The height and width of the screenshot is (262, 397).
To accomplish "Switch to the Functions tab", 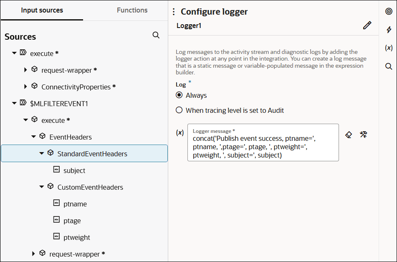I will (x=132, y=10).
